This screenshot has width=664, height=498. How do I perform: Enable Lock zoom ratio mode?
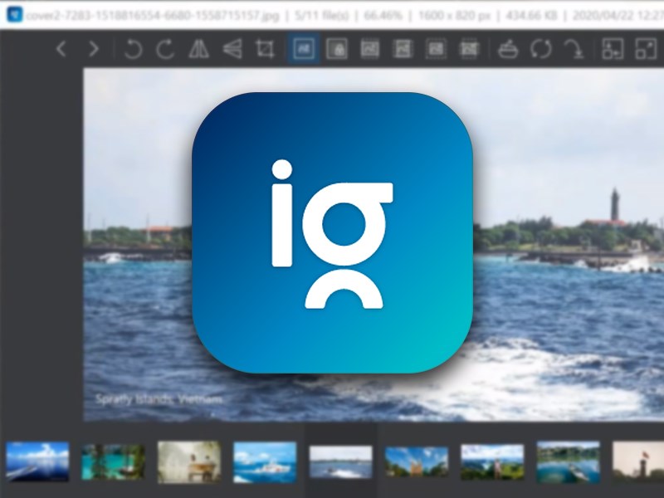[x=337, y=49]
